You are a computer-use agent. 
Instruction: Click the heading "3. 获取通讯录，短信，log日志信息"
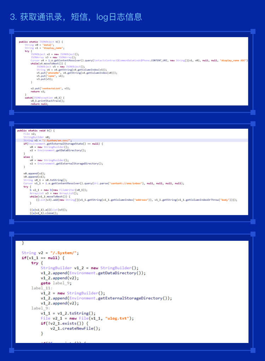[76, 17]
